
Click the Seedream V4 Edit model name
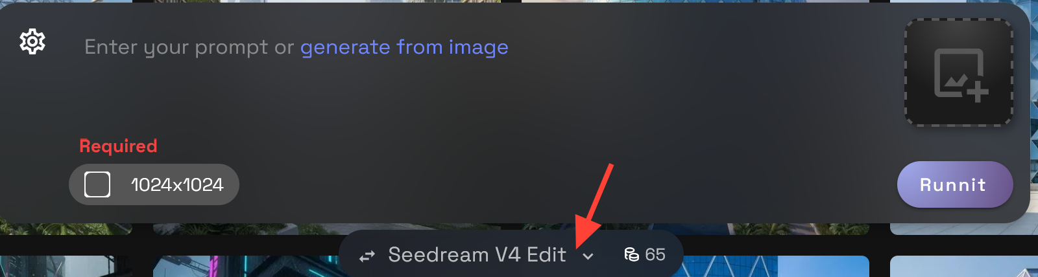[x=477, y=254]
